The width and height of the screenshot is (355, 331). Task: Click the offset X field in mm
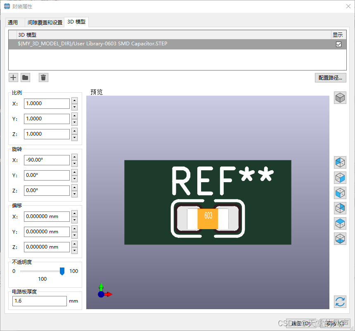(x=47, y=216)
